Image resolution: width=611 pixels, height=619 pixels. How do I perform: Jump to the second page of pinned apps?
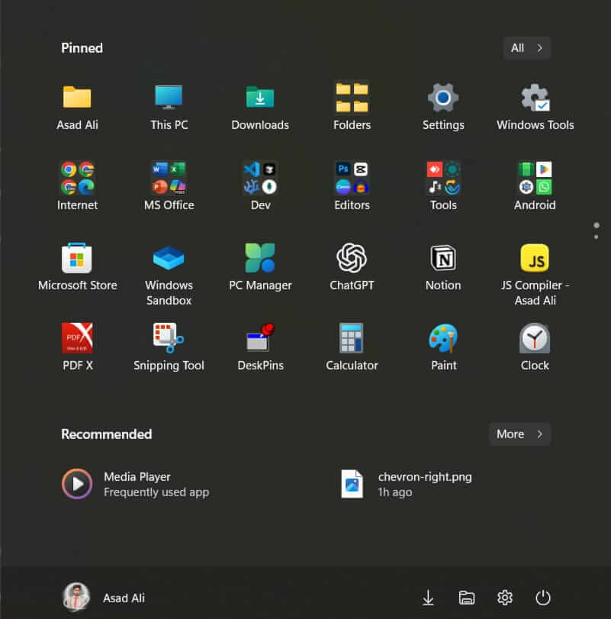tap(596, 237)
